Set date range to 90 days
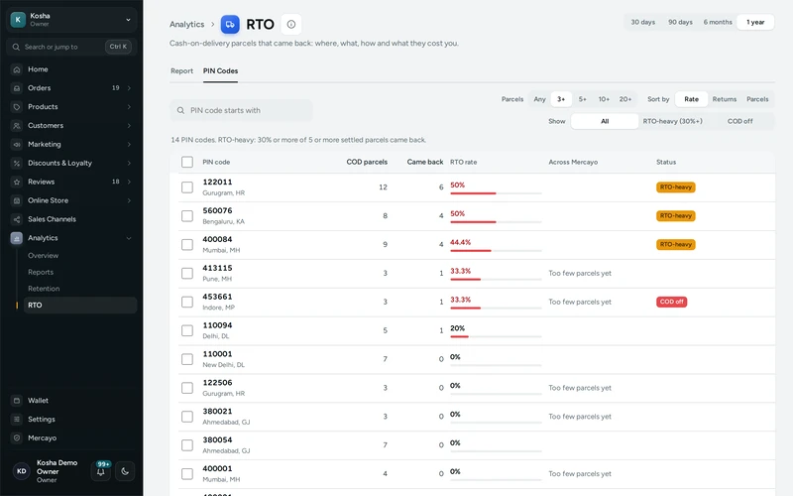This screenshot has height=496, width=793. point(680,22)
